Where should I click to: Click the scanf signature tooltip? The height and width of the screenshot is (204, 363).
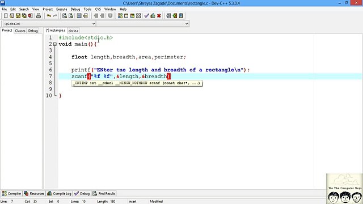click(137, 83)
